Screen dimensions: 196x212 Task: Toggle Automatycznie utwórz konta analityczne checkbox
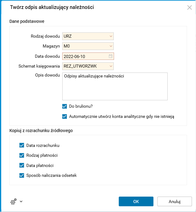point(65,117)
